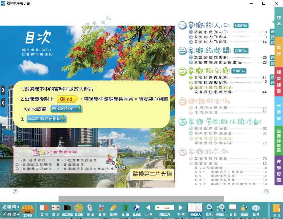Click the 社會5上的學習內容 preview card
Viewport: 283px width, 219px height.
coord(65,160)
